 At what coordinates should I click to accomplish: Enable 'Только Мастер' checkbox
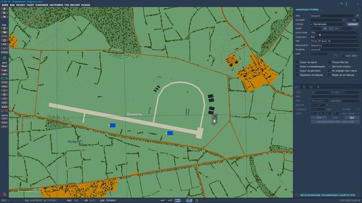pyautogui.click(x=329, y=62)
